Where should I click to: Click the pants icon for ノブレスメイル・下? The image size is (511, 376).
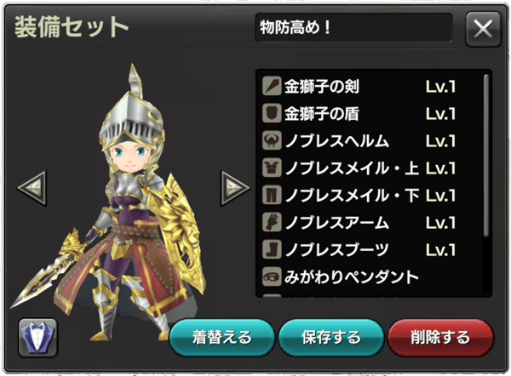pyautogui.click(x=272, y=195)
